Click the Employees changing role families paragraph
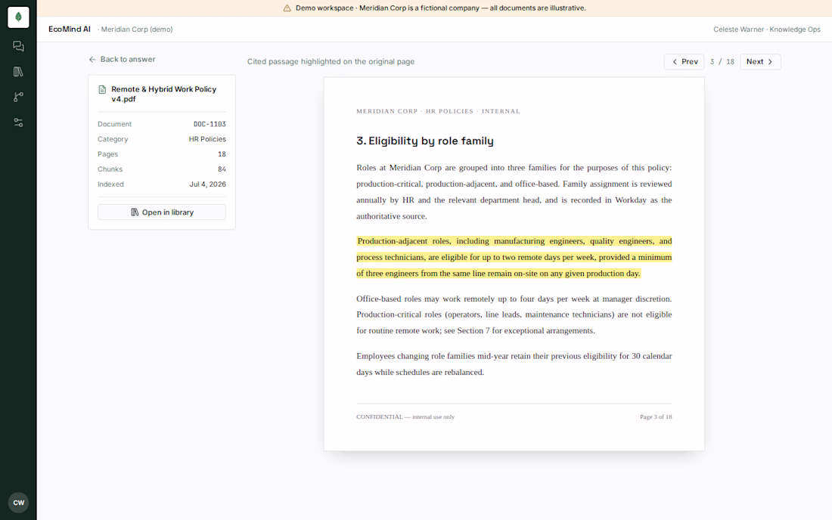 514,364
